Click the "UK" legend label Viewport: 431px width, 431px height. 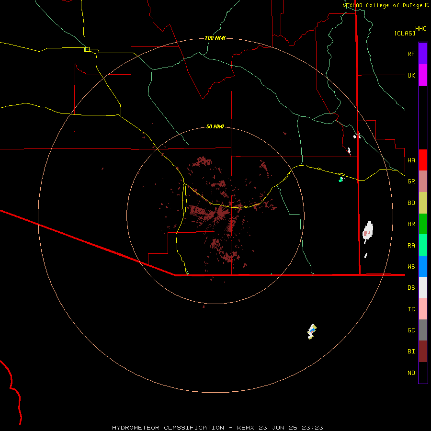pos(411,75)
